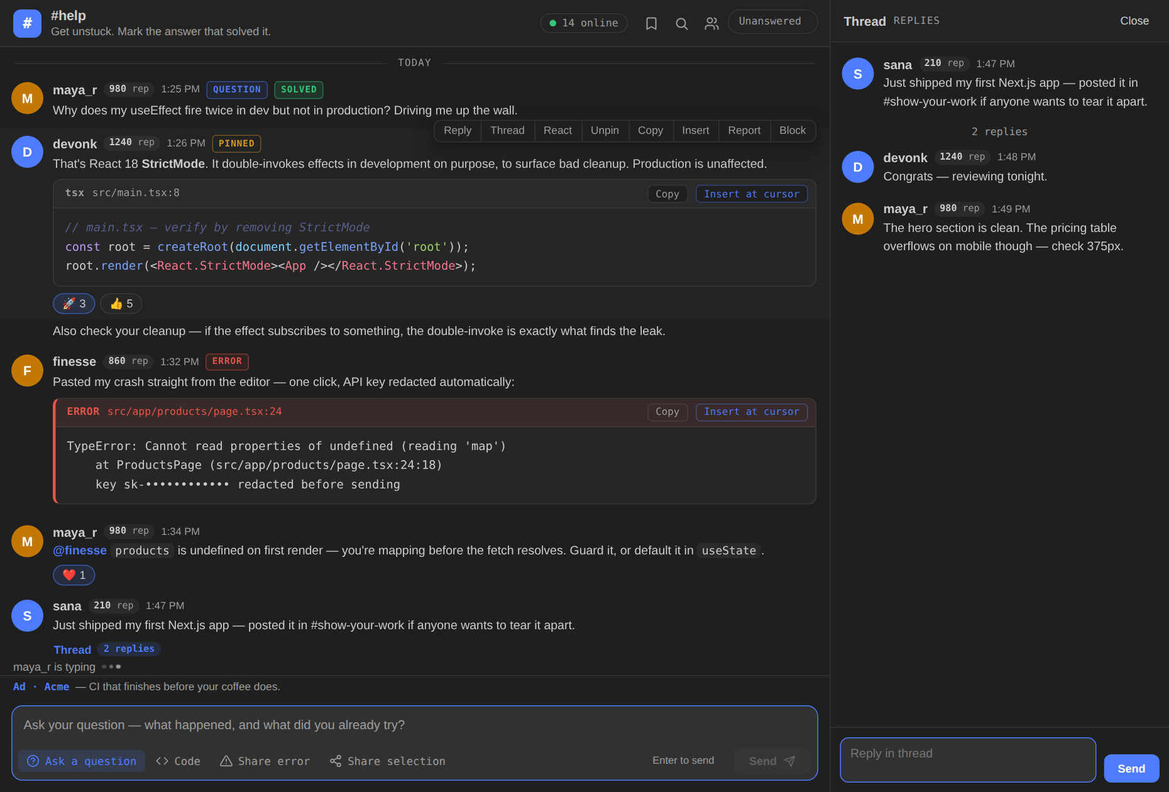Select Ask a question composer mode
Screen dimensions: 1169x792
(82, 761)
